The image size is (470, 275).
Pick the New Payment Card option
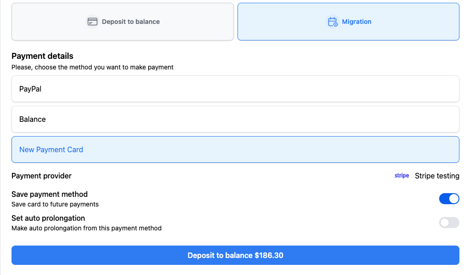coord(51,149)
